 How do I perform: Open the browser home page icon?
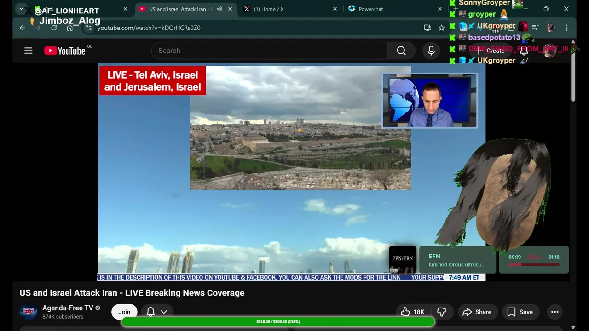pyautogui.click(x=69, y=28)
